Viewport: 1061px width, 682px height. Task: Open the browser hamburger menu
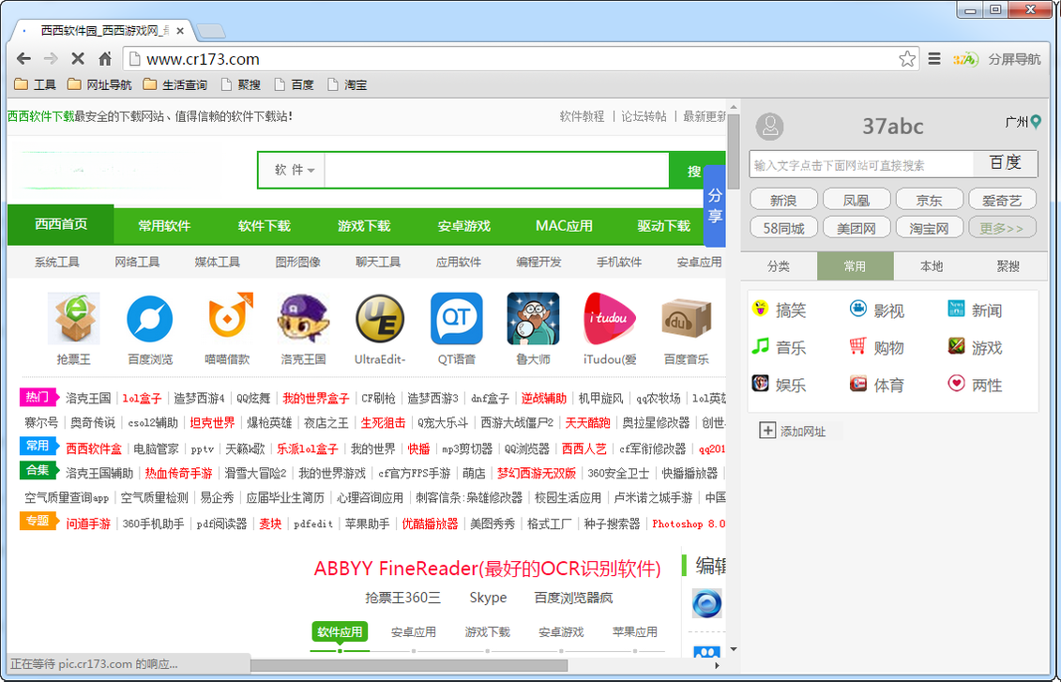coord(934,59)
